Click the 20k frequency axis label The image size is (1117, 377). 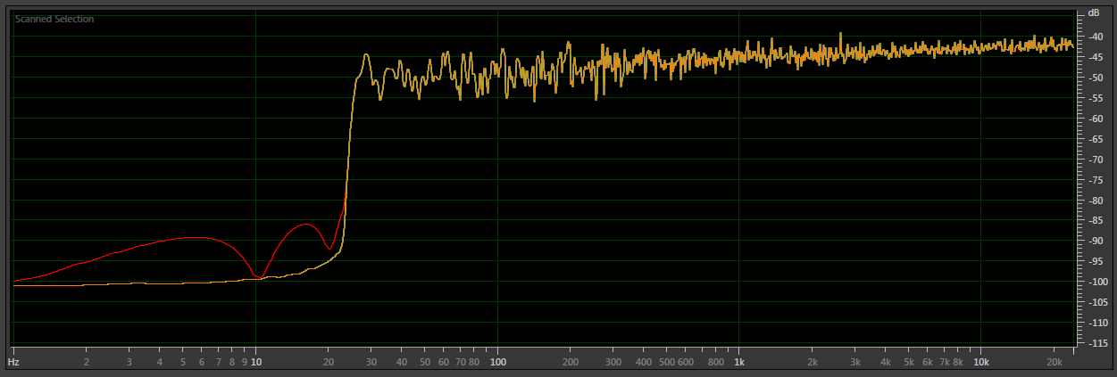point(1054,363)
